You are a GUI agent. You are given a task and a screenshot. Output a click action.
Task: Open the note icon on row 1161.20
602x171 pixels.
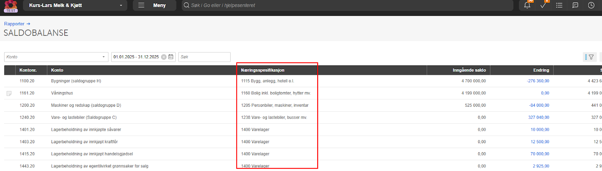9,93
